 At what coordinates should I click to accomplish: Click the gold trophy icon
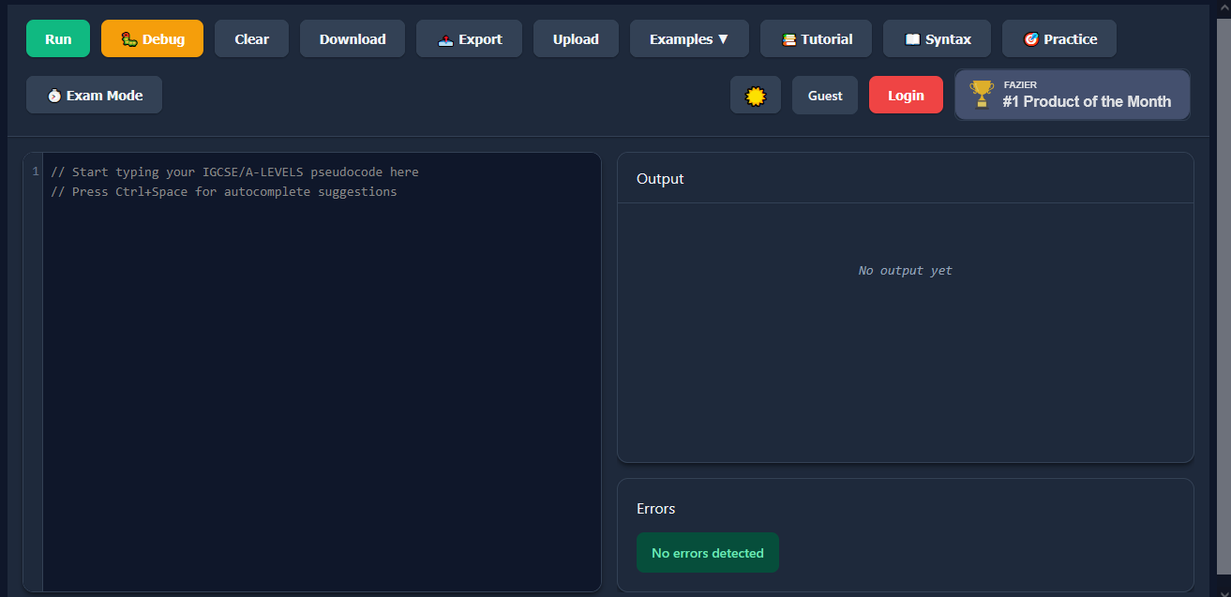pos(982,94)
